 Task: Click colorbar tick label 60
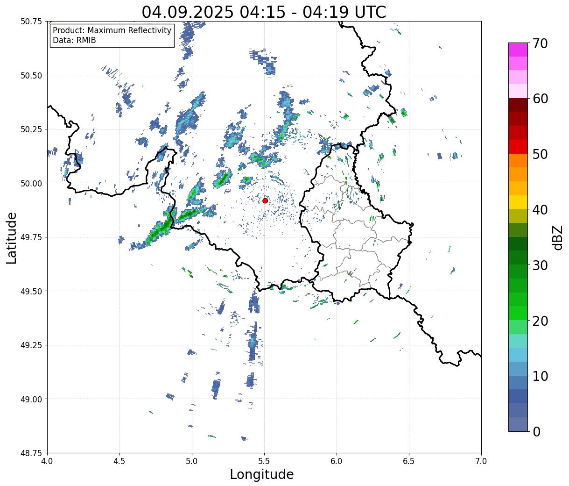(540, 99)
